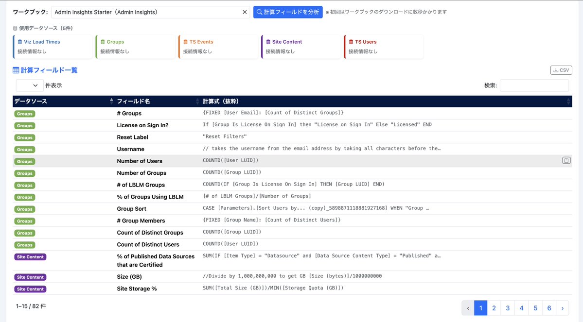Screen dimensions: 583x322
Task: Select the TS Users data source card
Action: coord(384,47)
